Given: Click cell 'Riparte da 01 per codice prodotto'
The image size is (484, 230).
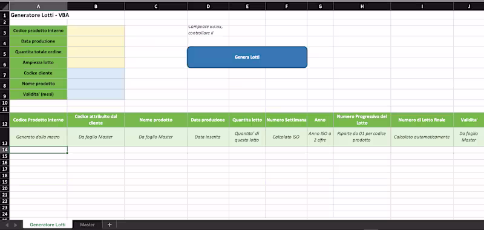Looking at the screenshot, I should coord(362,137).
